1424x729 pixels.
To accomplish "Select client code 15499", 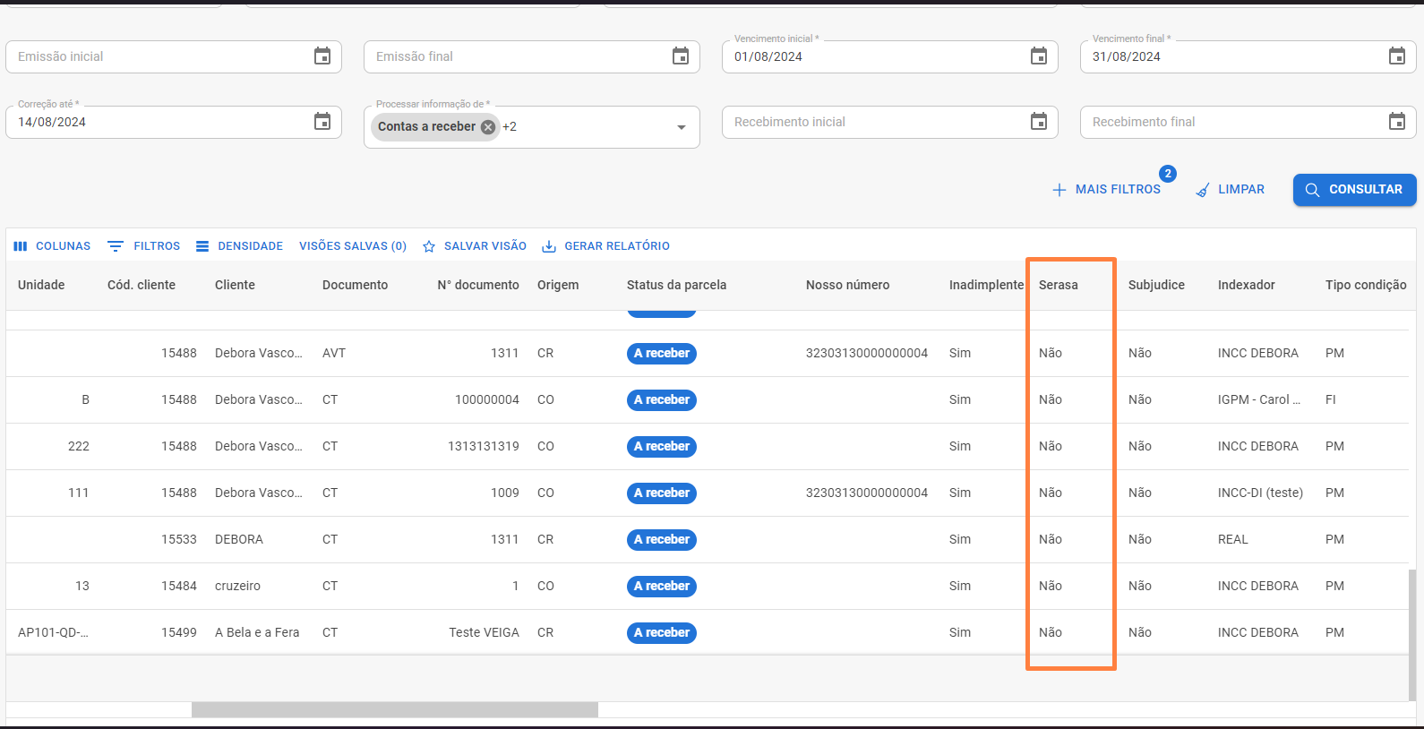I will click(x=179, y=632).
